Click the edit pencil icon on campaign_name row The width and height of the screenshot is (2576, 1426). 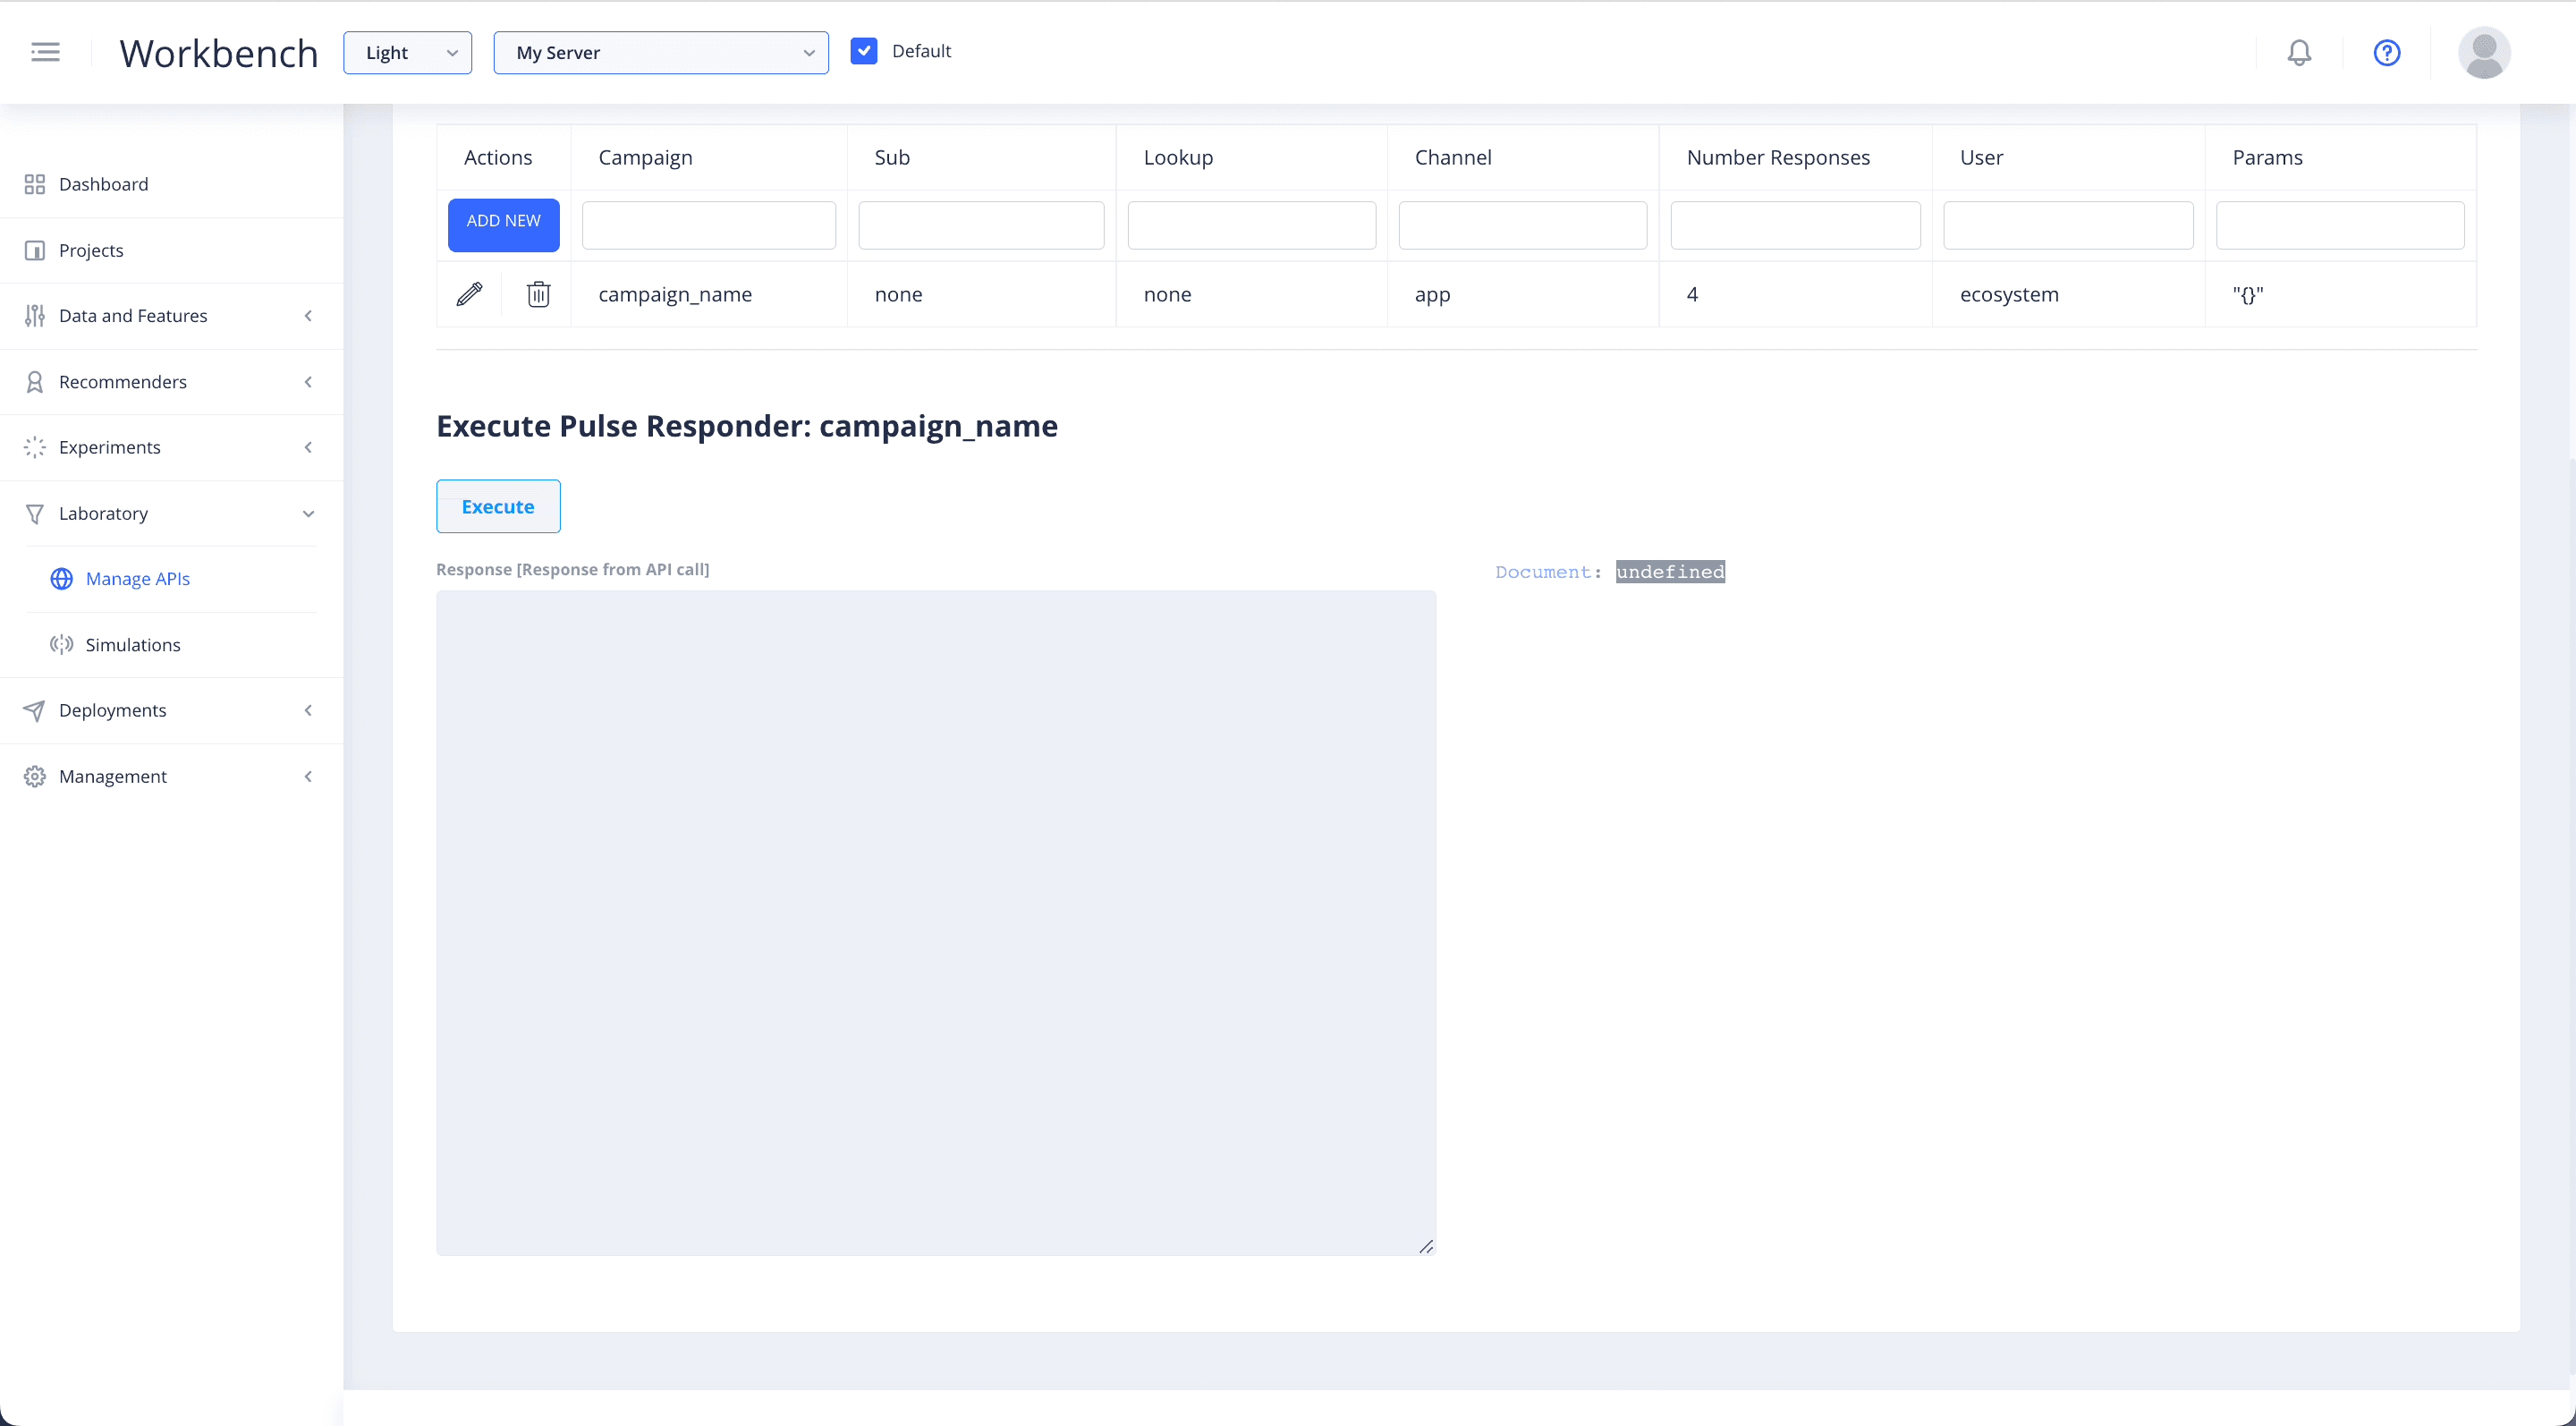tap(469, 293)
